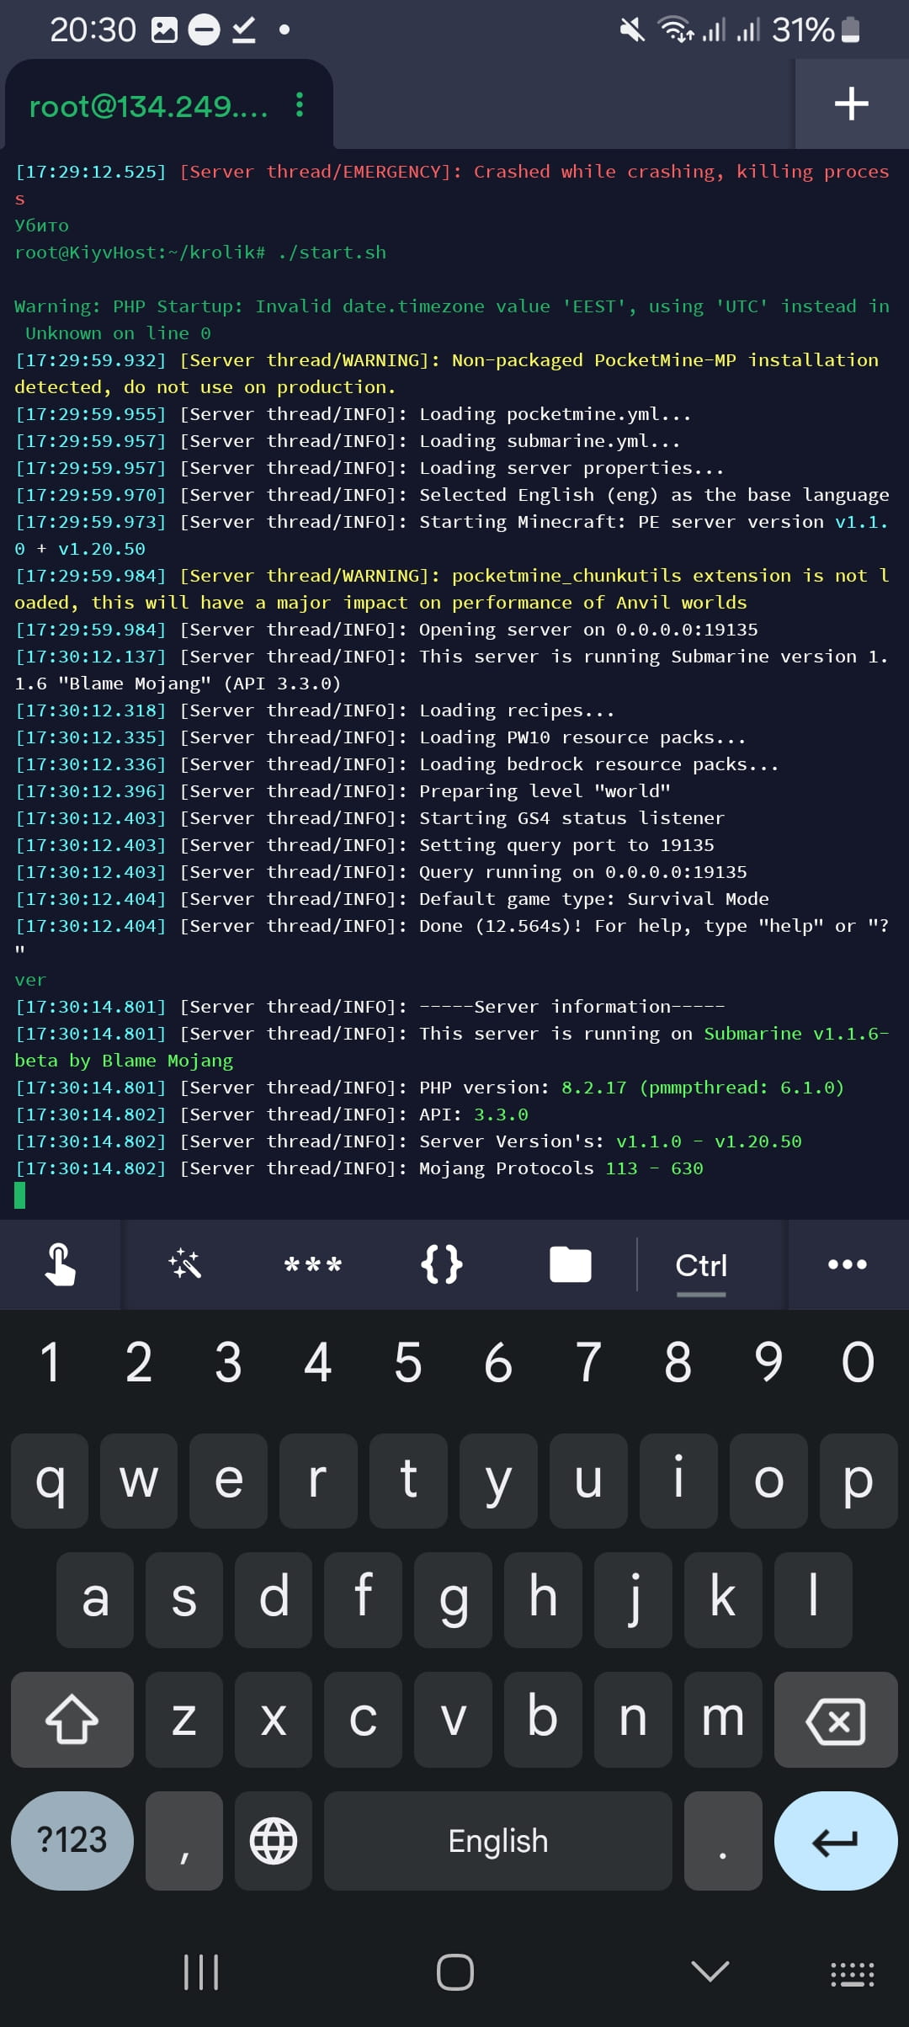Screen dimensions: 909x2027
Task: Tap the comma key
Action: (184, 1841)
